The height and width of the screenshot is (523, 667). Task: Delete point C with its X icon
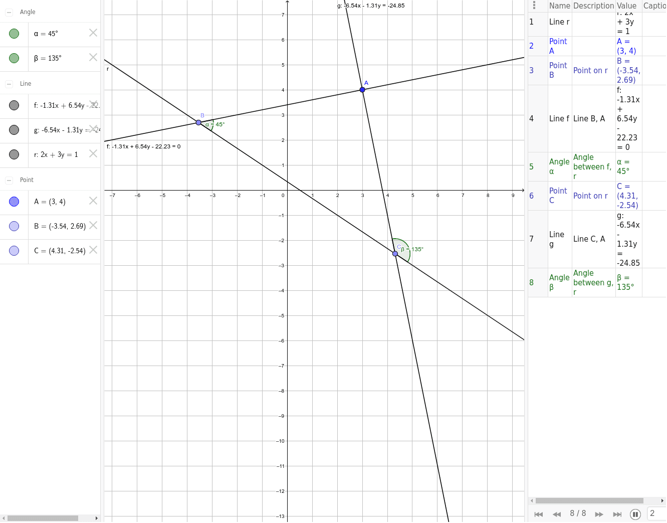[93, 250]
